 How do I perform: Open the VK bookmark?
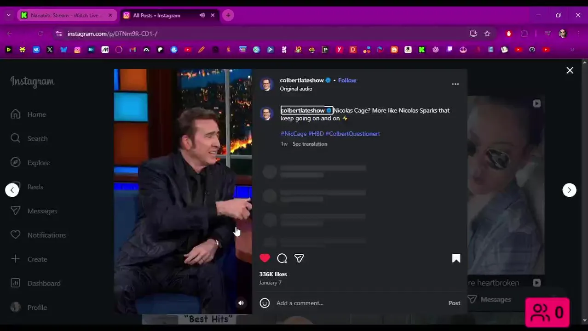coord(36,50)
